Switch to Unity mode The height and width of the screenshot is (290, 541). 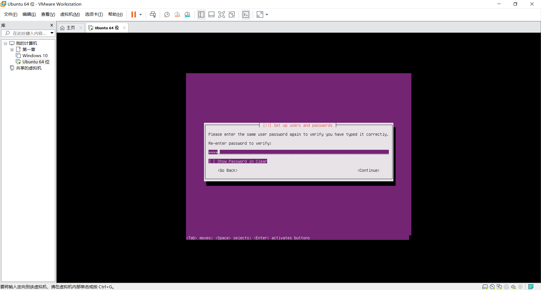tap(232, 15)
